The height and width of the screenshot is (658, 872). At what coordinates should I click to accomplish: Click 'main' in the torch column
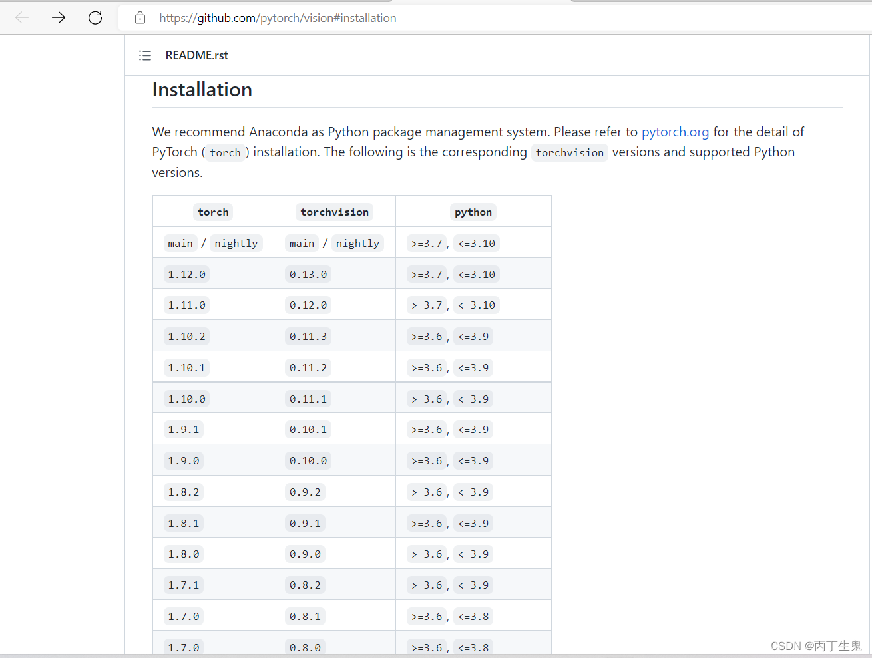180,244
